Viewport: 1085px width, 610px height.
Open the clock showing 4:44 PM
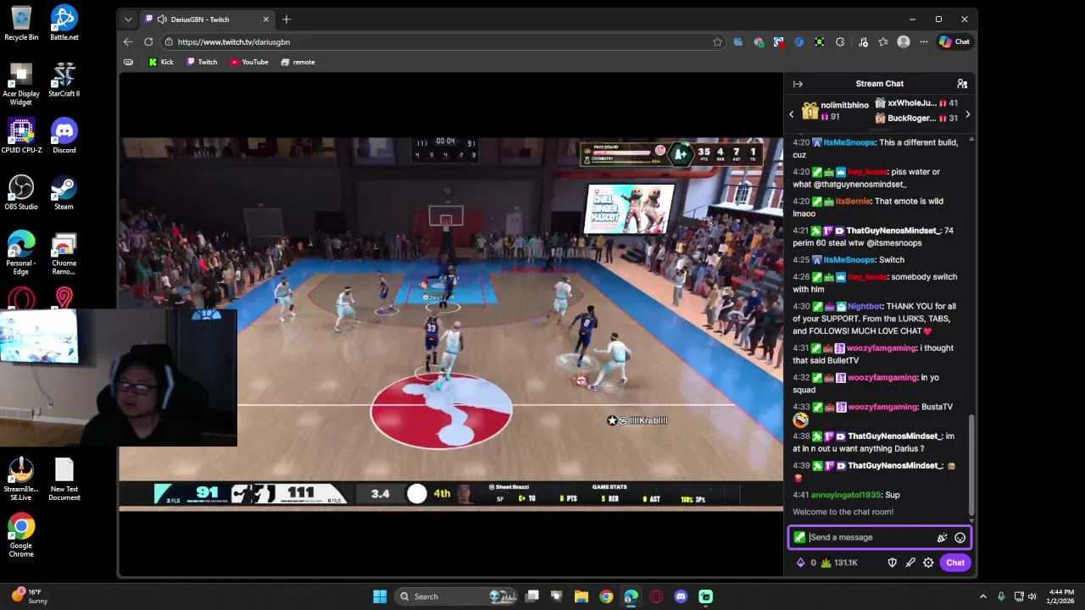point(1062,596)
